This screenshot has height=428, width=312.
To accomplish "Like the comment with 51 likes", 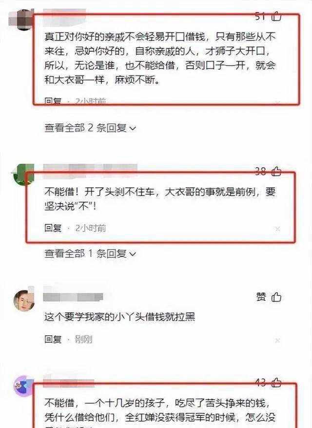I will pyautogui.click(x=276, y=16).
